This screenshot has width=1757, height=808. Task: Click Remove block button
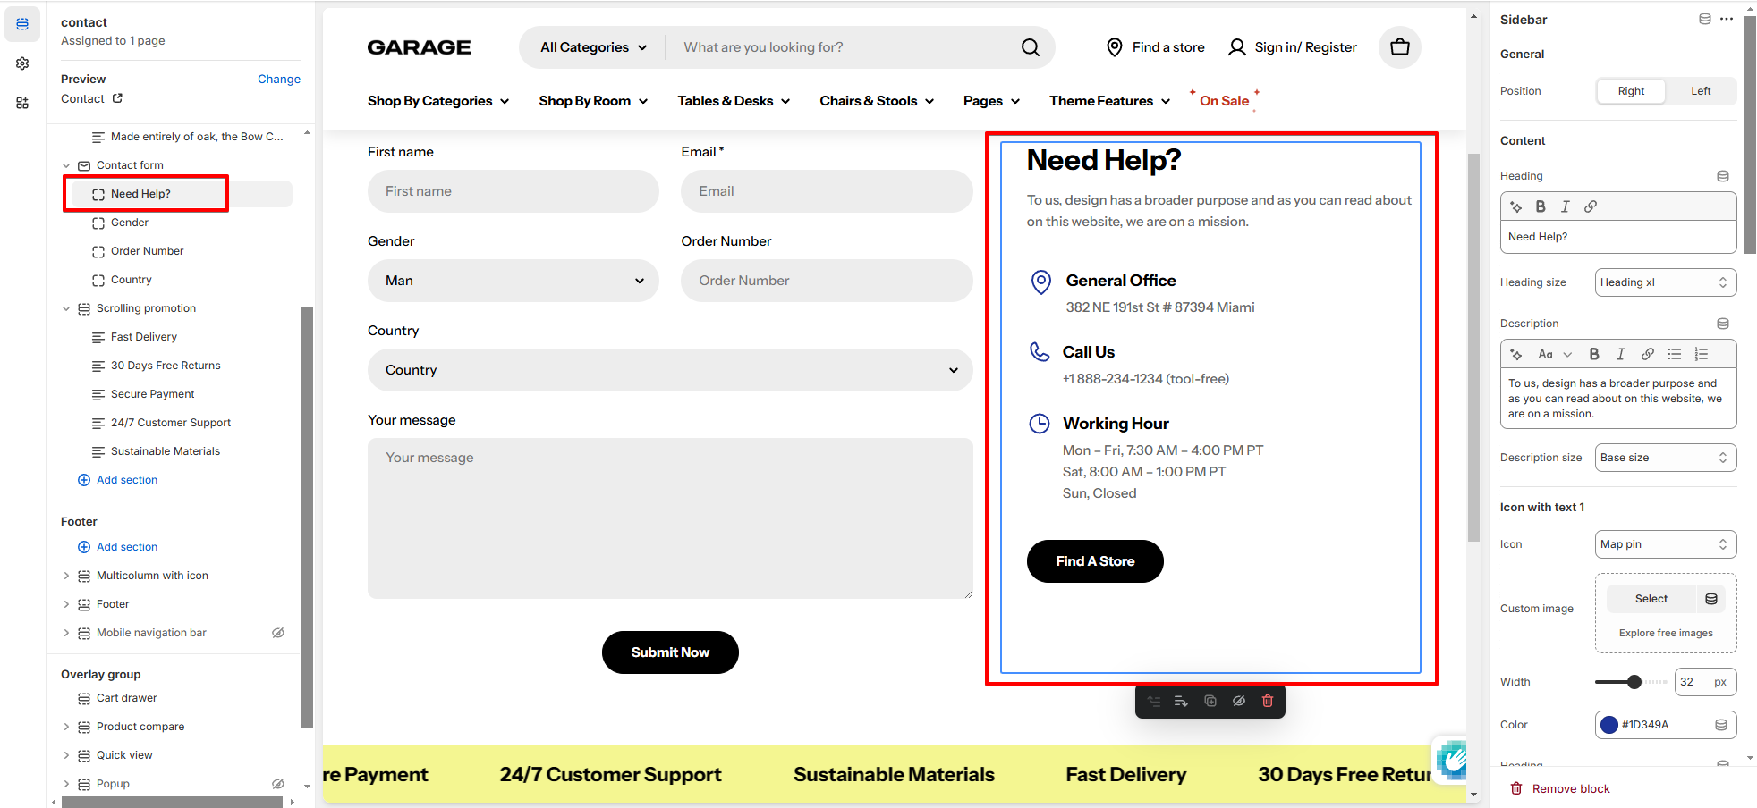coord(1561,788)
